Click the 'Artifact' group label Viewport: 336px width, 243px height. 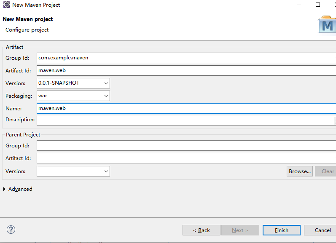(x=14, y=47)
